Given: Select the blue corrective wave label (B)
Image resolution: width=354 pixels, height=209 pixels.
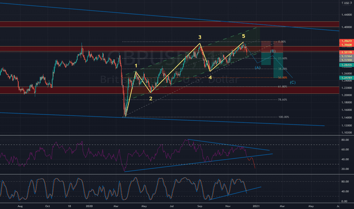Looking at the screenshot, I should click(273, 51).
